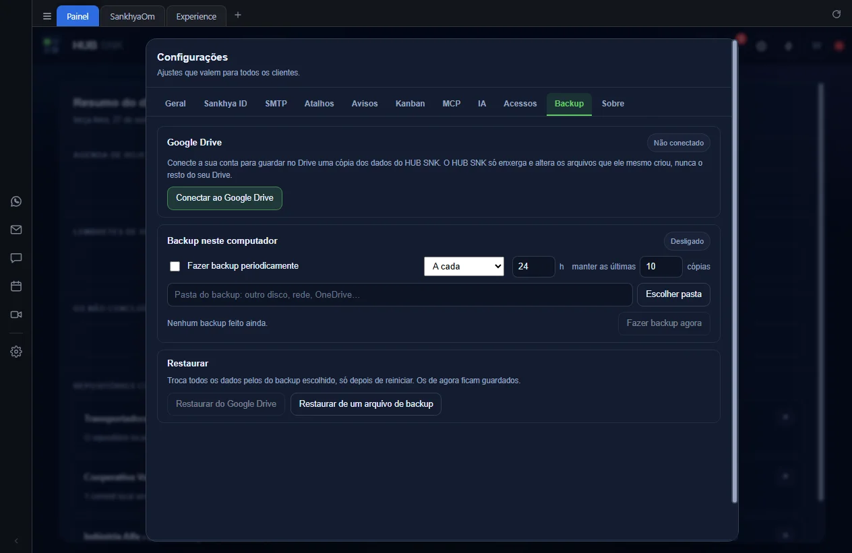
Task: Switch to the Avisos tab
Action: click(365, 104)
